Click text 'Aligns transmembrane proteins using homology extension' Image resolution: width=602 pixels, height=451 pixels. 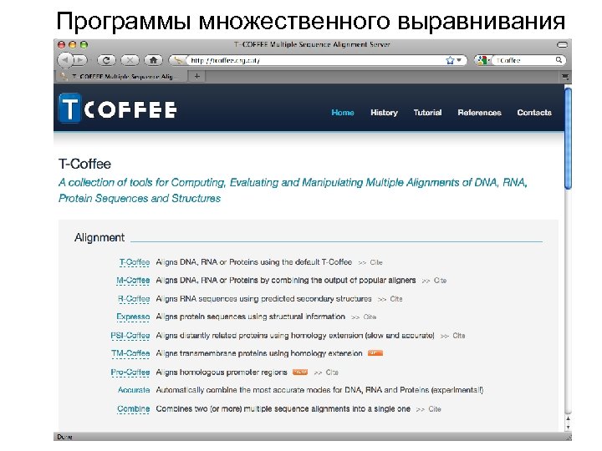coord(258,353)
